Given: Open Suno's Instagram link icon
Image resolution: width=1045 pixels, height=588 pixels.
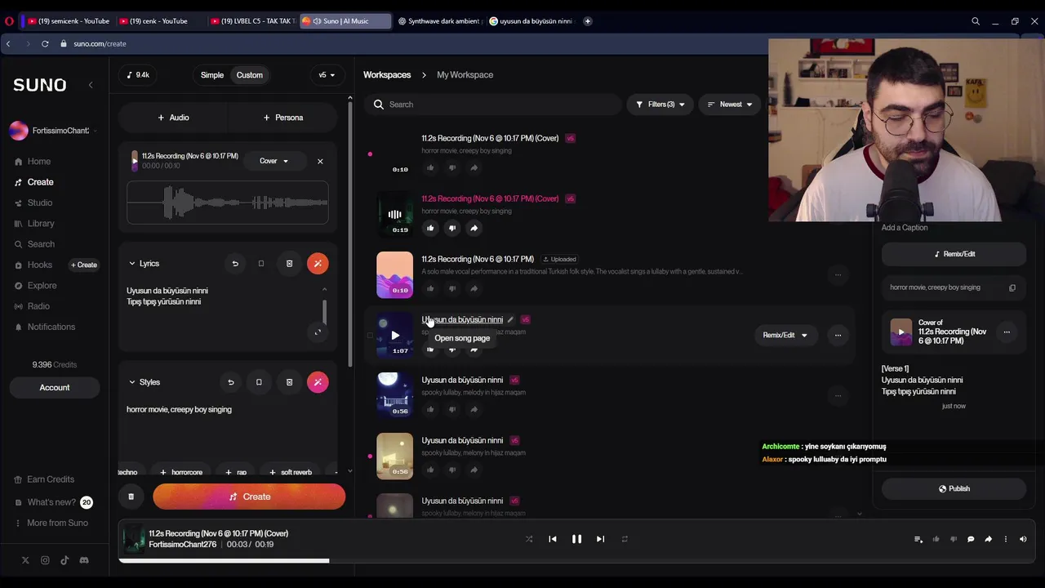Looking at the screenshot, I should 45,560.
